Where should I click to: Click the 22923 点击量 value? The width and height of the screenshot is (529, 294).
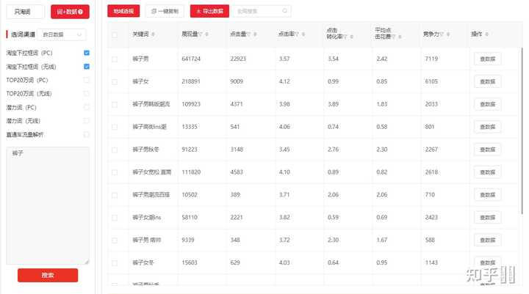click(x=238, y=59)
